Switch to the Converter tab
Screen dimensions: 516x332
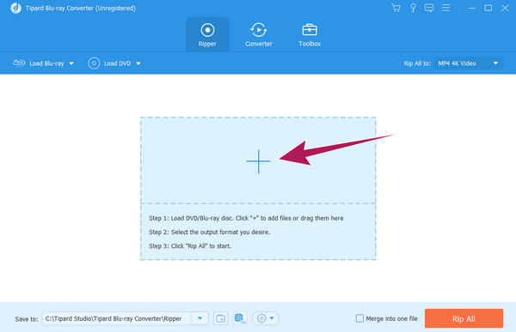258,34
